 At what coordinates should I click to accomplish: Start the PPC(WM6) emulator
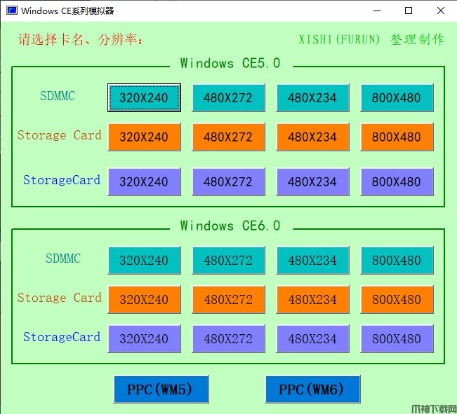pyautogui.click(x=312, y=389)
